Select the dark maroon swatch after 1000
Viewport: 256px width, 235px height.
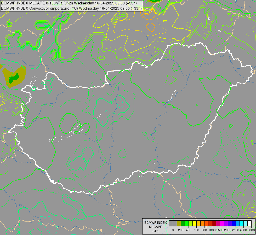pos(214,224)
